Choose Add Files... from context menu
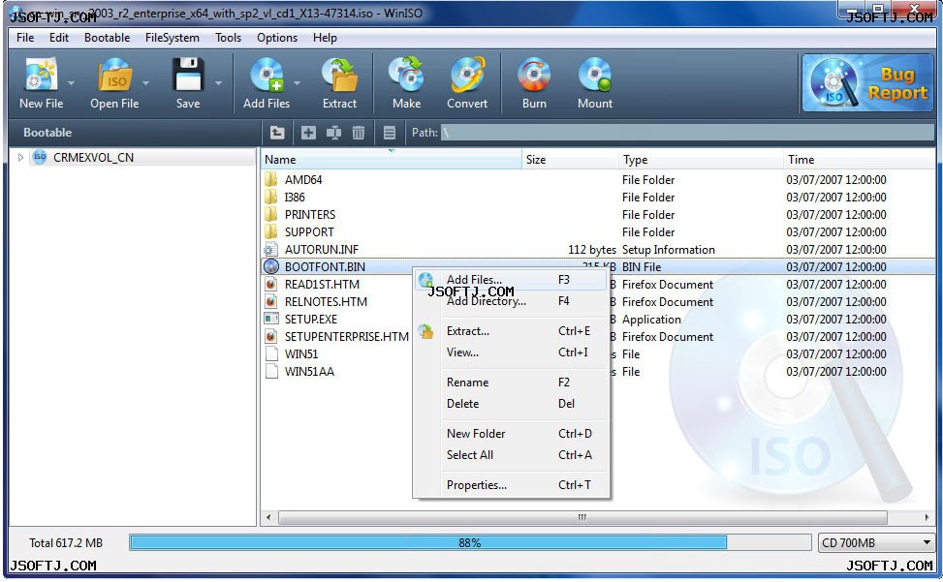The height and width of the screenshot is (582, 943). [x=511, y=280]
